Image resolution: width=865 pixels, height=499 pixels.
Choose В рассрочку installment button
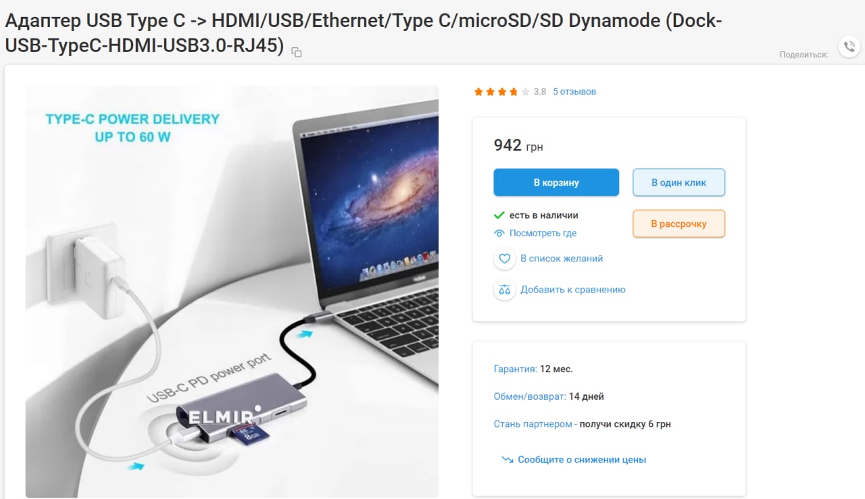(x=678, y=224)
